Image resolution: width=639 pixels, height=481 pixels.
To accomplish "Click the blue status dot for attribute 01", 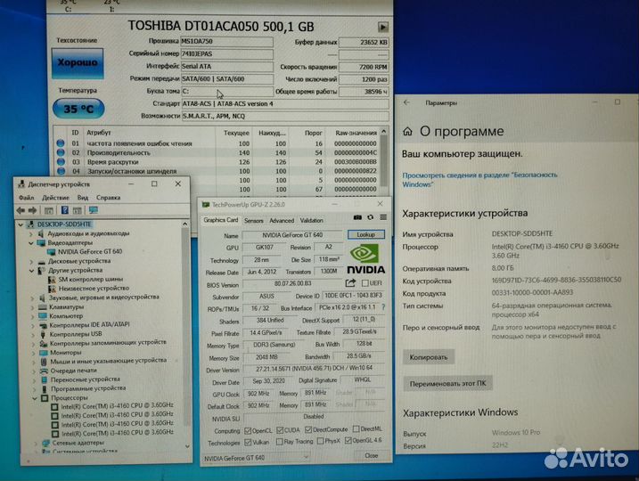I will (x=61, y=143).
